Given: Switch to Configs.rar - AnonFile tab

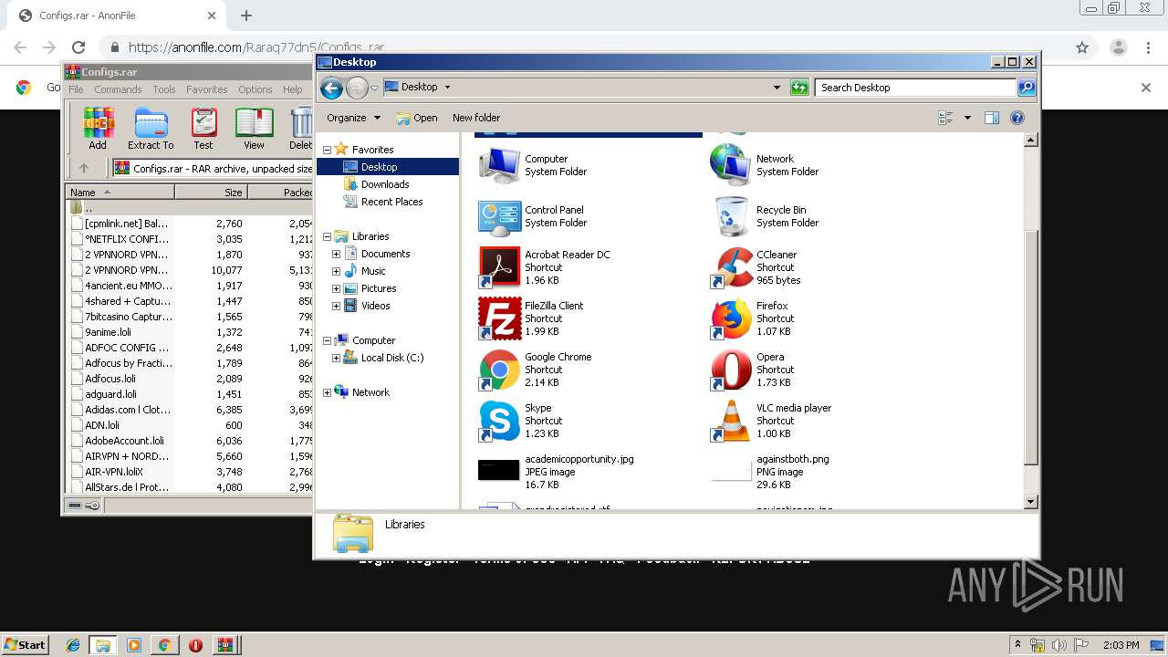Looking at the screenshot, I should pos(117,16).
